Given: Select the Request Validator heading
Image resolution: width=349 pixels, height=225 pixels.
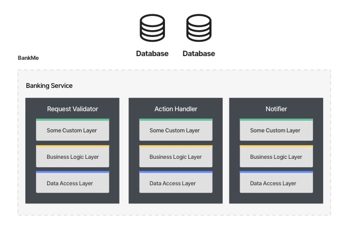Looking at the screenshot, I should pos(72,109).
